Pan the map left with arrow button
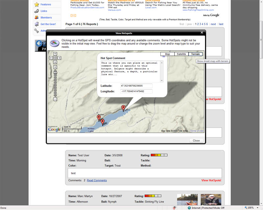The width and height of the screenshot is (263, 210). click(x=51, y=58)
